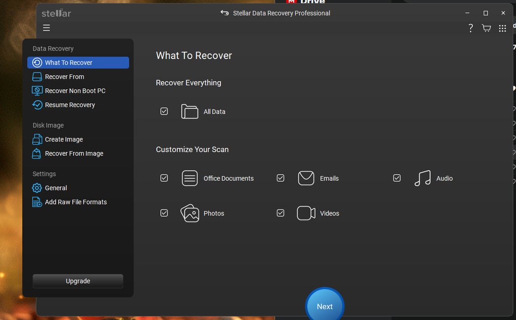The height and width of the screenshot is (320, 516).
Task: Click the Office Documents label
Action: pyautogui.click(x=229, y=178)
